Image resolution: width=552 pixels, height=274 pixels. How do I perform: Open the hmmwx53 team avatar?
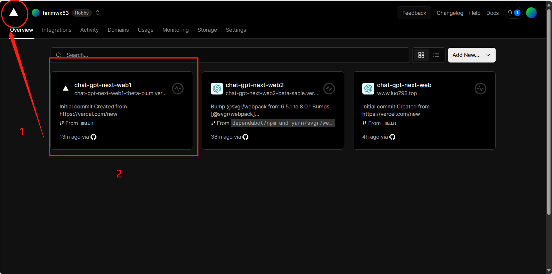pyautogui.click(x=36, y=13)
